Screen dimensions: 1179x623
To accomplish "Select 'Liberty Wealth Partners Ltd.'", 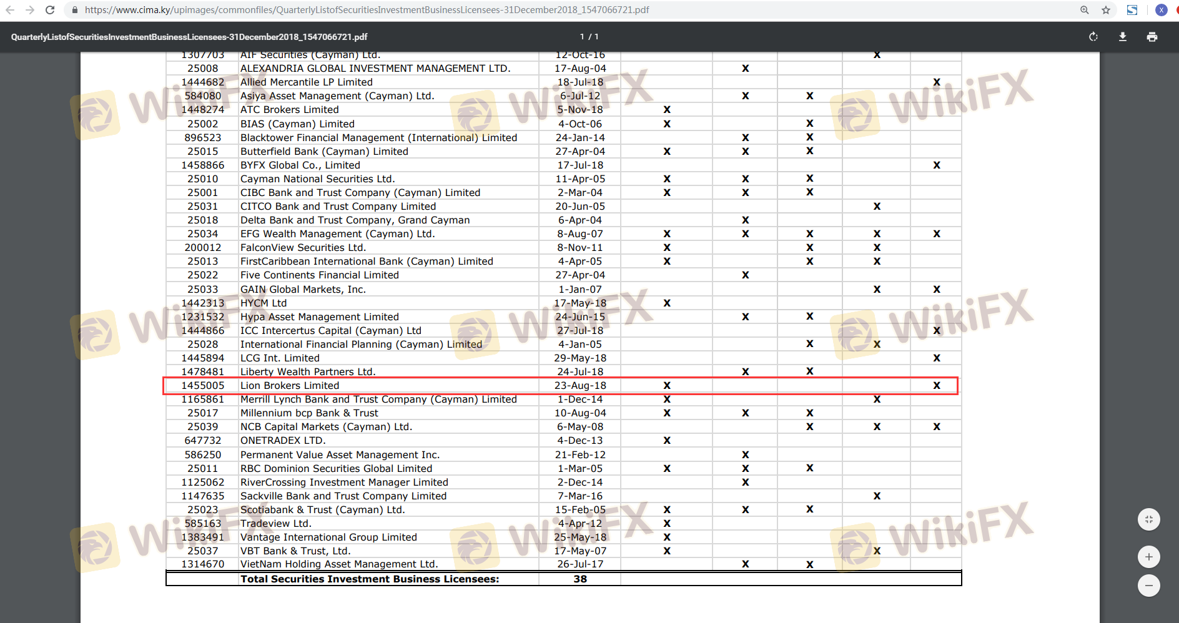I will pyautogui.click(x=308, y=372).
